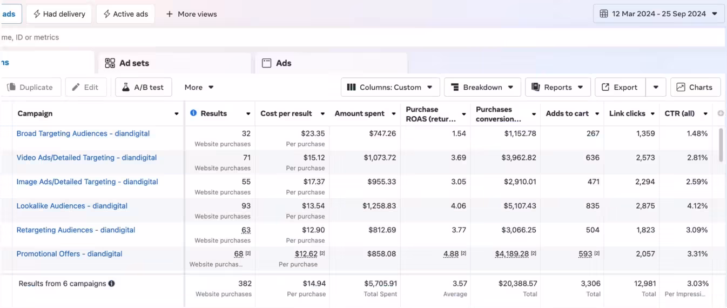This screenshot has width=727, height=308.
Task: Click the vertical scrollbar of the table
Action: point(719,145)
